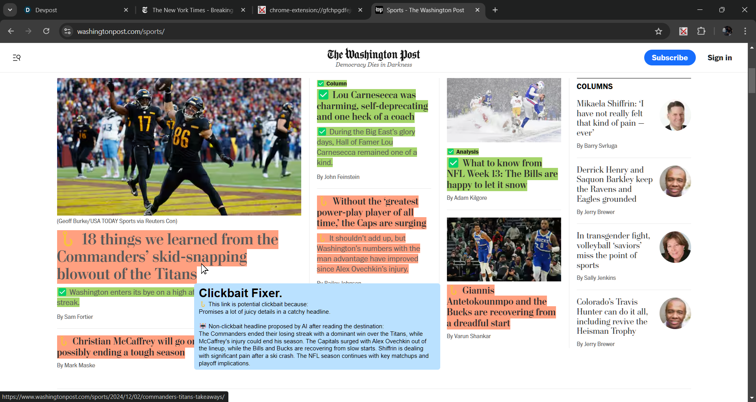
Task: Close the Washington Post Sports tab
Action: 477,10
